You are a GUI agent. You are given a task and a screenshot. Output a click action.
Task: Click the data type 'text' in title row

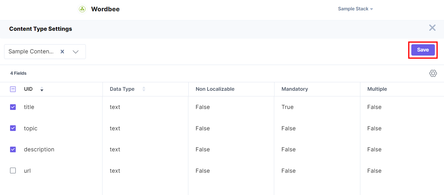click(115, 107)
